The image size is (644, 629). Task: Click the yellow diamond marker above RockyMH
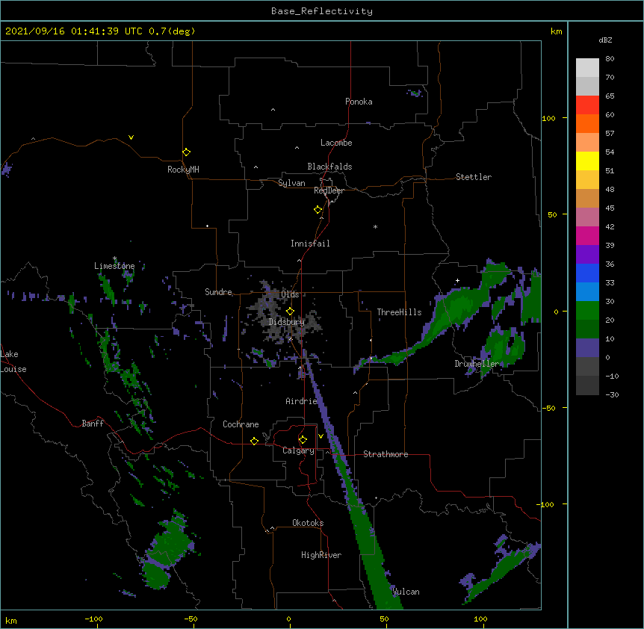(x=186, y=152)
